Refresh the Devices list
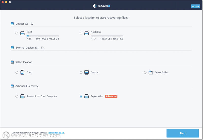Image resolution: width=203 pixels, height=140 pixels. click(x=32, y=24)
